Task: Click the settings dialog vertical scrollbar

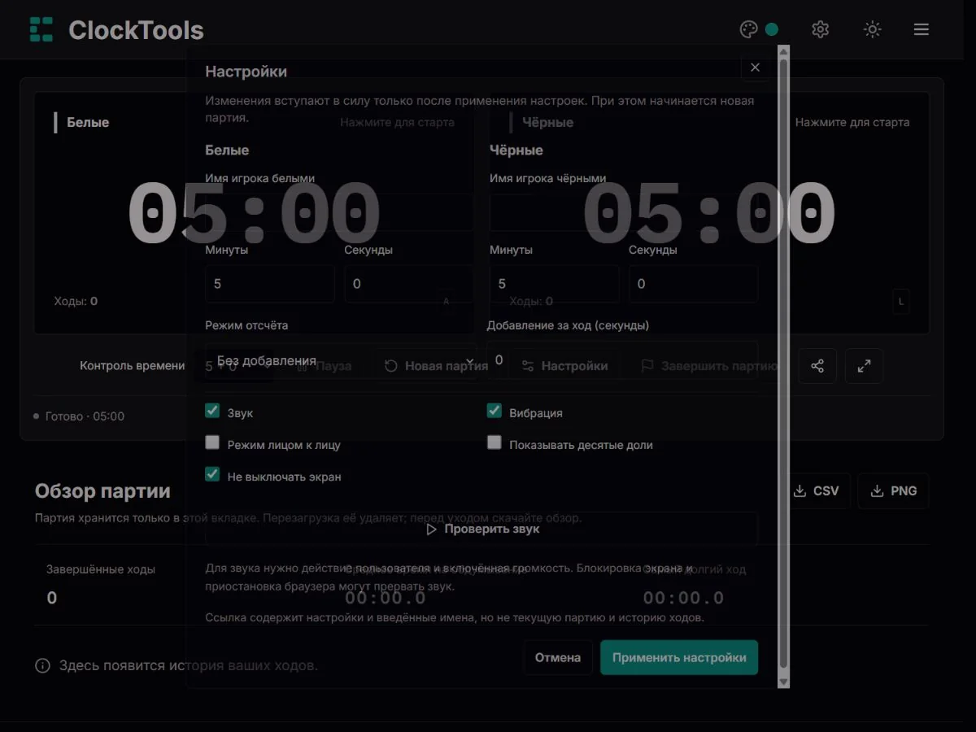Action: tap(783, 365)
